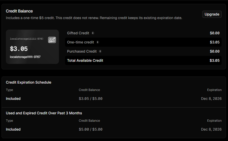The width and height of the screenshot is (228, 141).
Task: Click the monospace localstorage11111-9767 text atop the card
Action: pos(27,39)
